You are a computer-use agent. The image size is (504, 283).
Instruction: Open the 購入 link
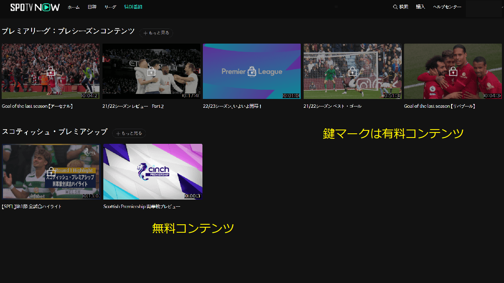click(x=420, y=7)
